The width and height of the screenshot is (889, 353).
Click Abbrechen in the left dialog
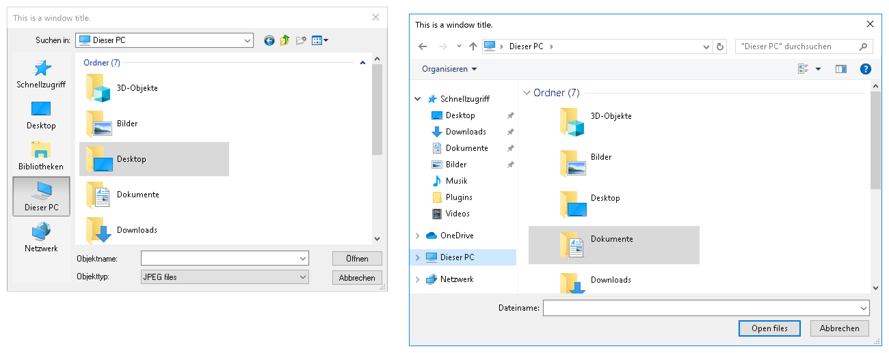pos(357,278)
